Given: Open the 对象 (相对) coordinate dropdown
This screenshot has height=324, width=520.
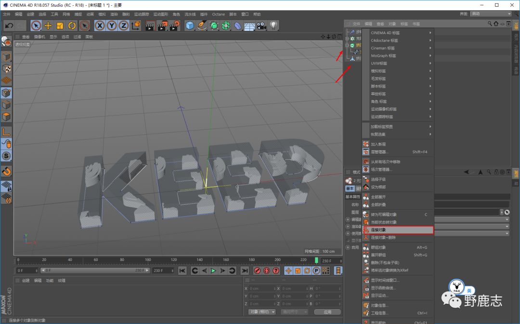Looking at the screenshot, I should tap(262, 312).
